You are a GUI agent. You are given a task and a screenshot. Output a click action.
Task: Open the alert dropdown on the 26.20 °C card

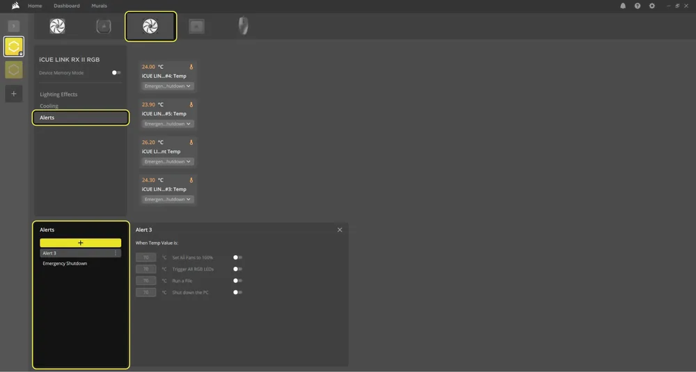click(167, 161)
